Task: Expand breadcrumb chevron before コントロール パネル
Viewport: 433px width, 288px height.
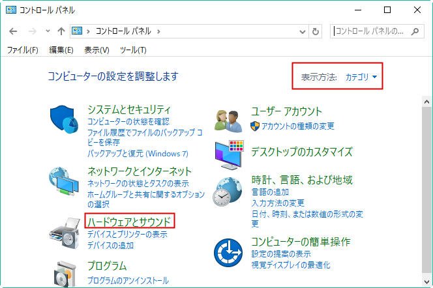Action: (89, 31)
